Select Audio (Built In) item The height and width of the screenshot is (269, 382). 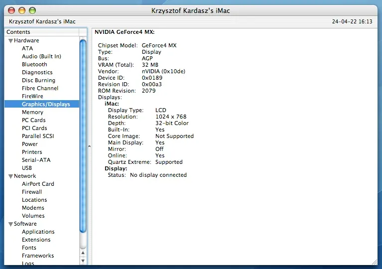41,56
